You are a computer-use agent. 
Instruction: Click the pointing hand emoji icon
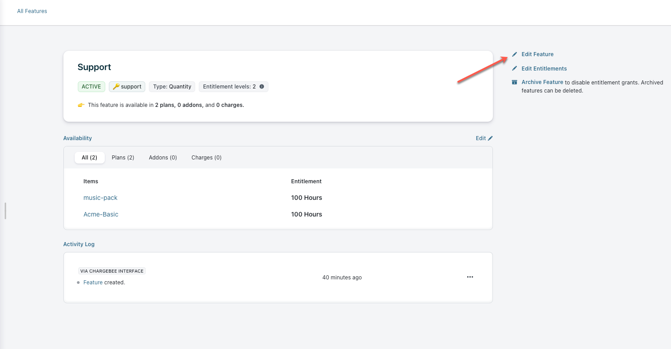(x=81, y=105)
